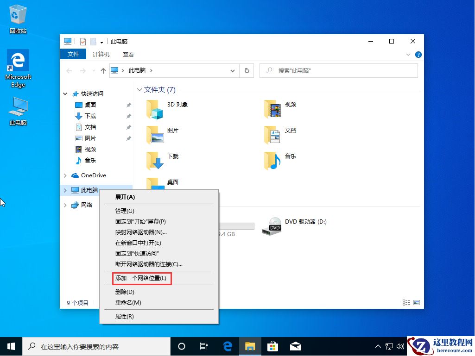475x356 pixels.
Task: Open the address bar dropdown arrow
Action: (x=233, y=70)
